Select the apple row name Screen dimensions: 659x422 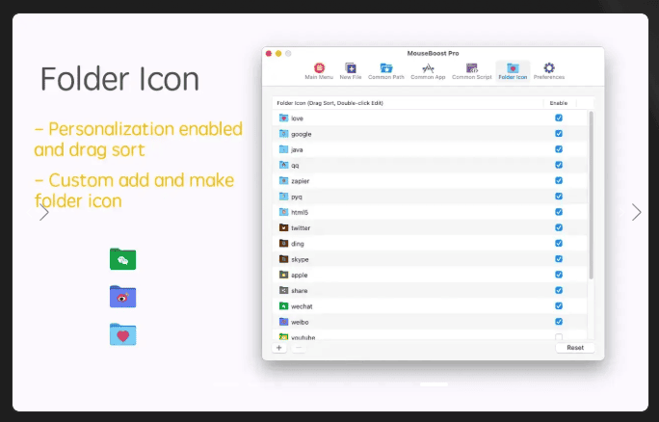pyautogui.click(x=300, y=275)
